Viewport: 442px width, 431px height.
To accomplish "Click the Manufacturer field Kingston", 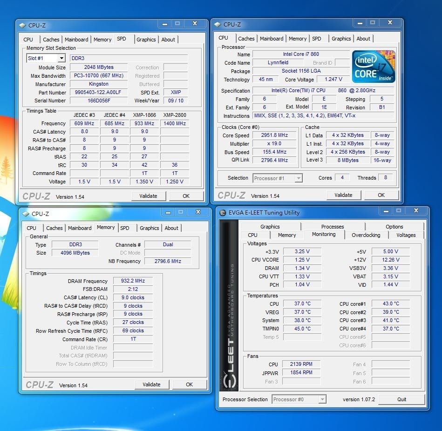I will 98,84.
